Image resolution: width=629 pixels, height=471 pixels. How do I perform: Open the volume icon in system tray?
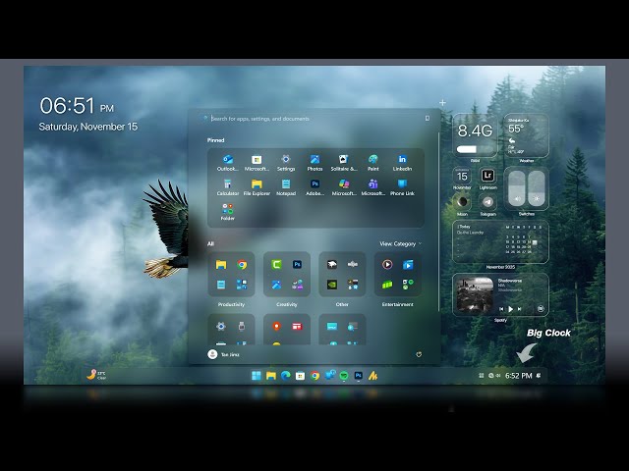(x=498, y=376)
